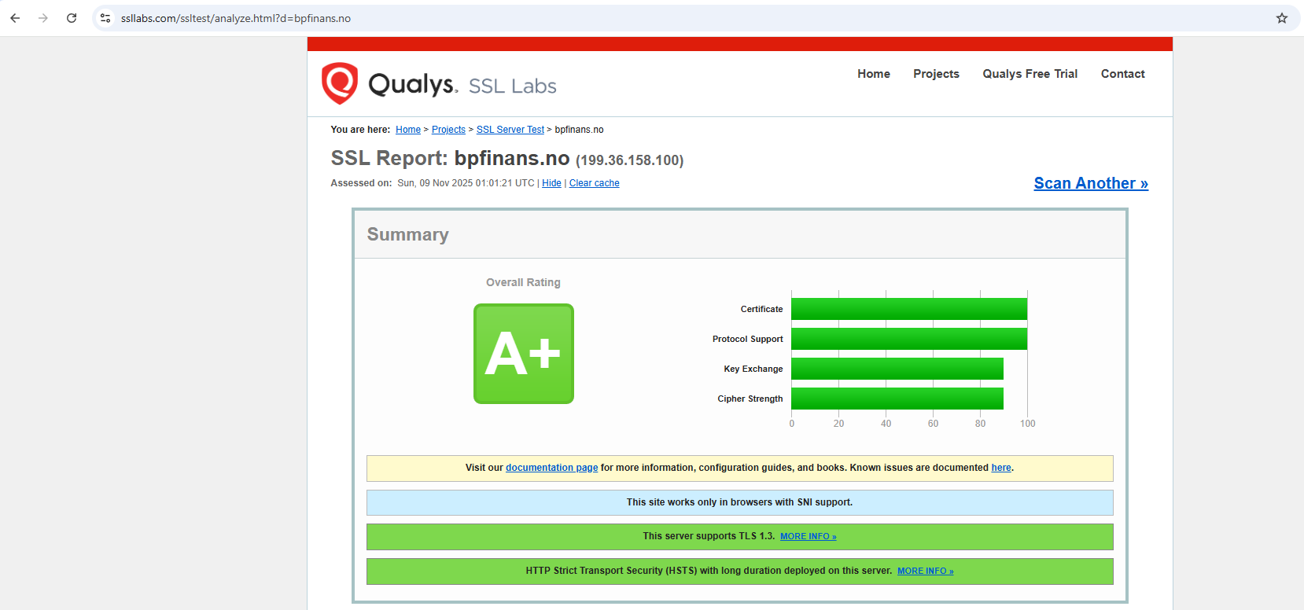Viewport: 1304px width, 610px height.
Task: Click the 'Protocol Support' chart label
Action: point(748,339)
